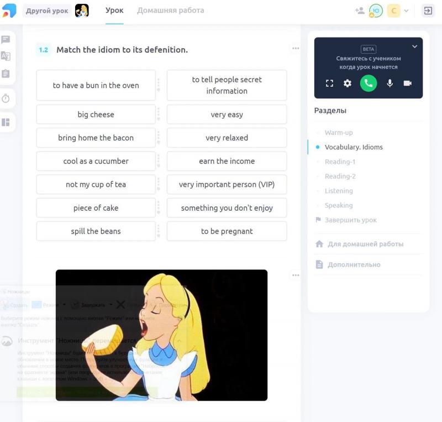Open the layout icon in left sidebar
Viewport: 442px width, 422px height.
6,122
